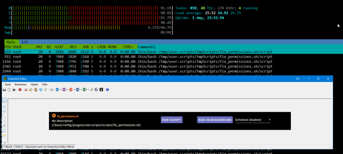
Task: Open the Bearbeiten menu
Action: pos(21,84)
